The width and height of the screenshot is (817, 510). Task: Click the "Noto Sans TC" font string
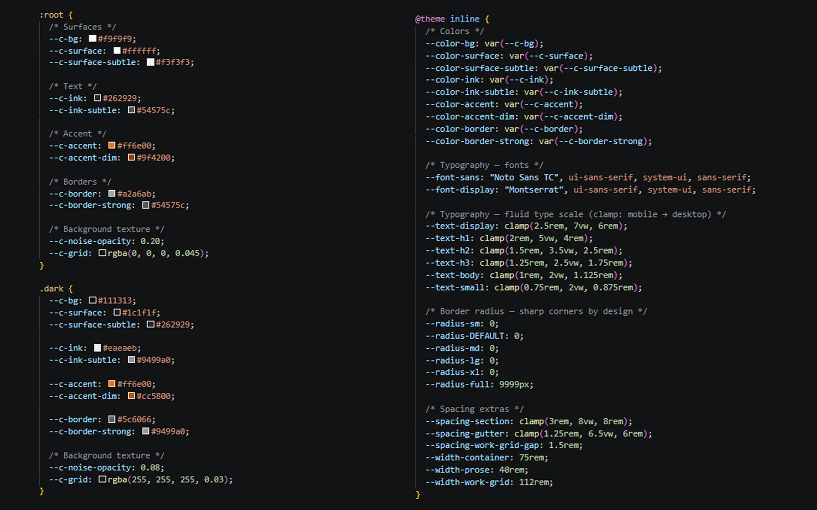click(524, 177)
